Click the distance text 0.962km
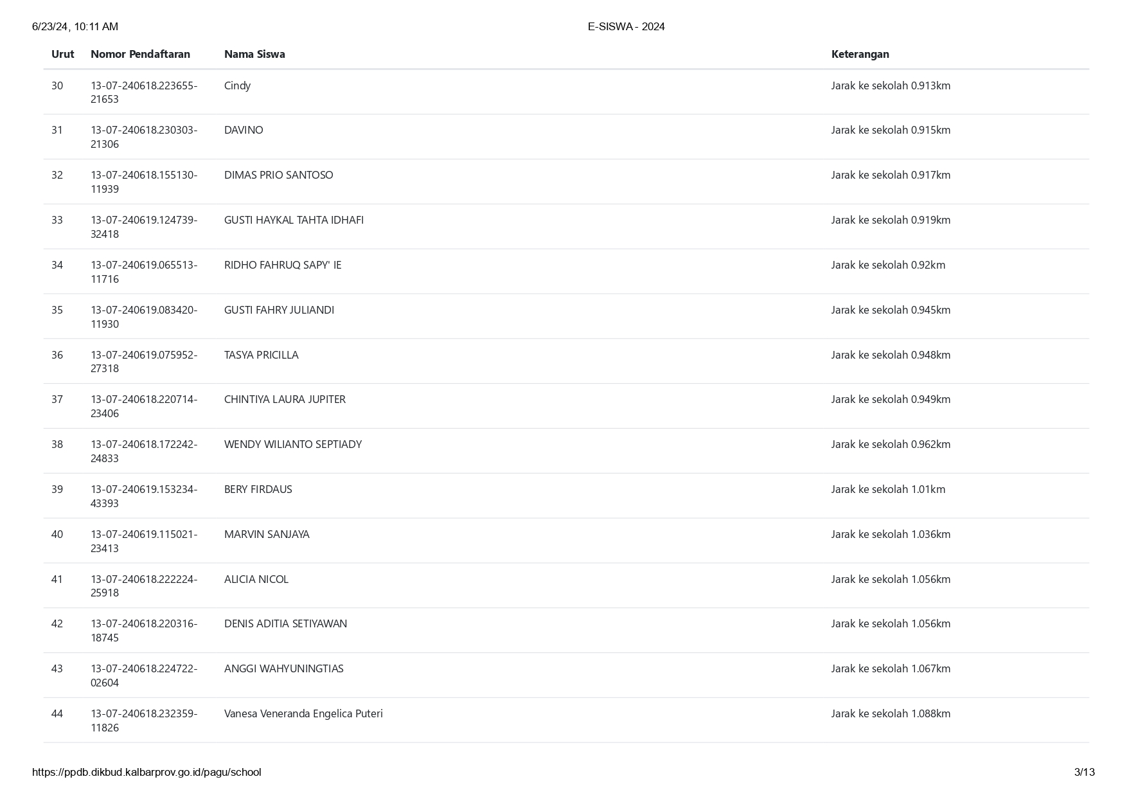The image size is (1127, 797). click(891, 444)
